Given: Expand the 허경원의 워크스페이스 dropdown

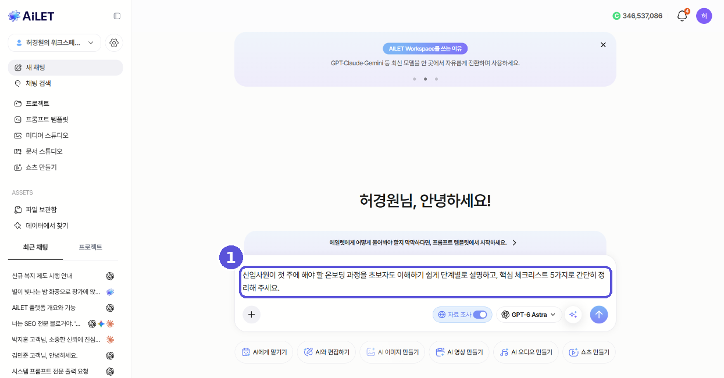Looking at the screenshot, I should click(55, 42).
